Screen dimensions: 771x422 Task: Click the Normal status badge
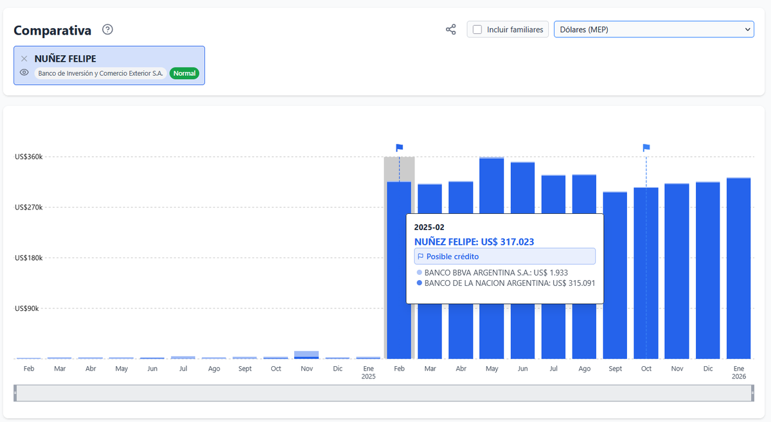point(184,73)
